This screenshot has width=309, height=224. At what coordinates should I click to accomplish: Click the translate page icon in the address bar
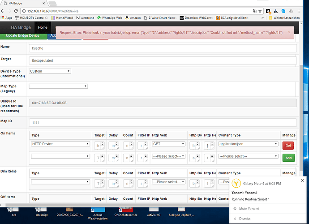tap(255, 11)
